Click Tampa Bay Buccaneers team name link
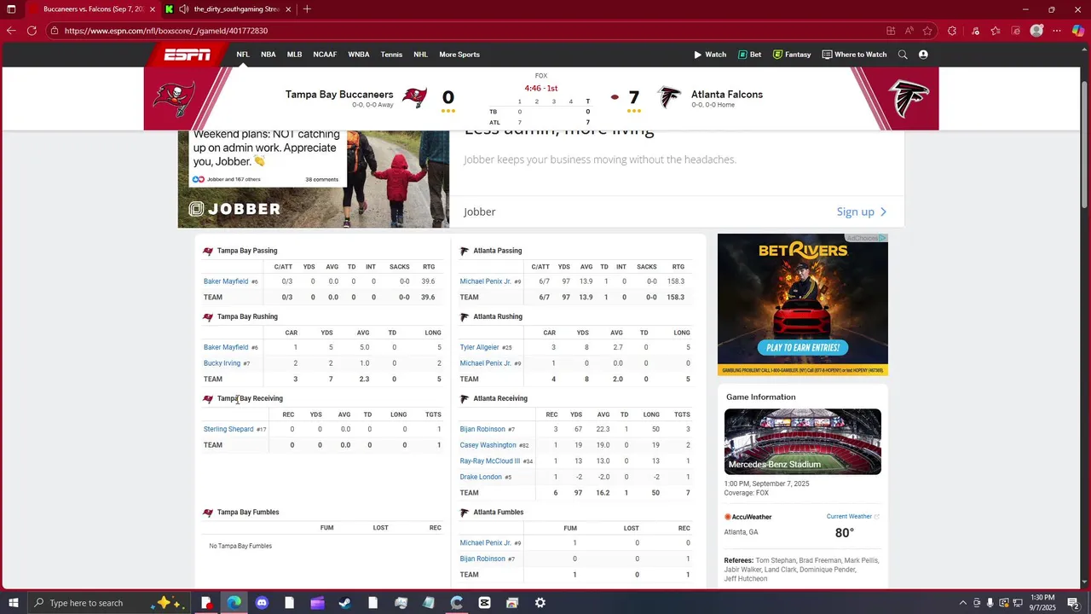The width and height of the screenshot is (1091, 614). (339, 95)
